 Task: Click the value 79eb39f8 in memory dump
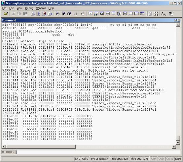point(84,139)
